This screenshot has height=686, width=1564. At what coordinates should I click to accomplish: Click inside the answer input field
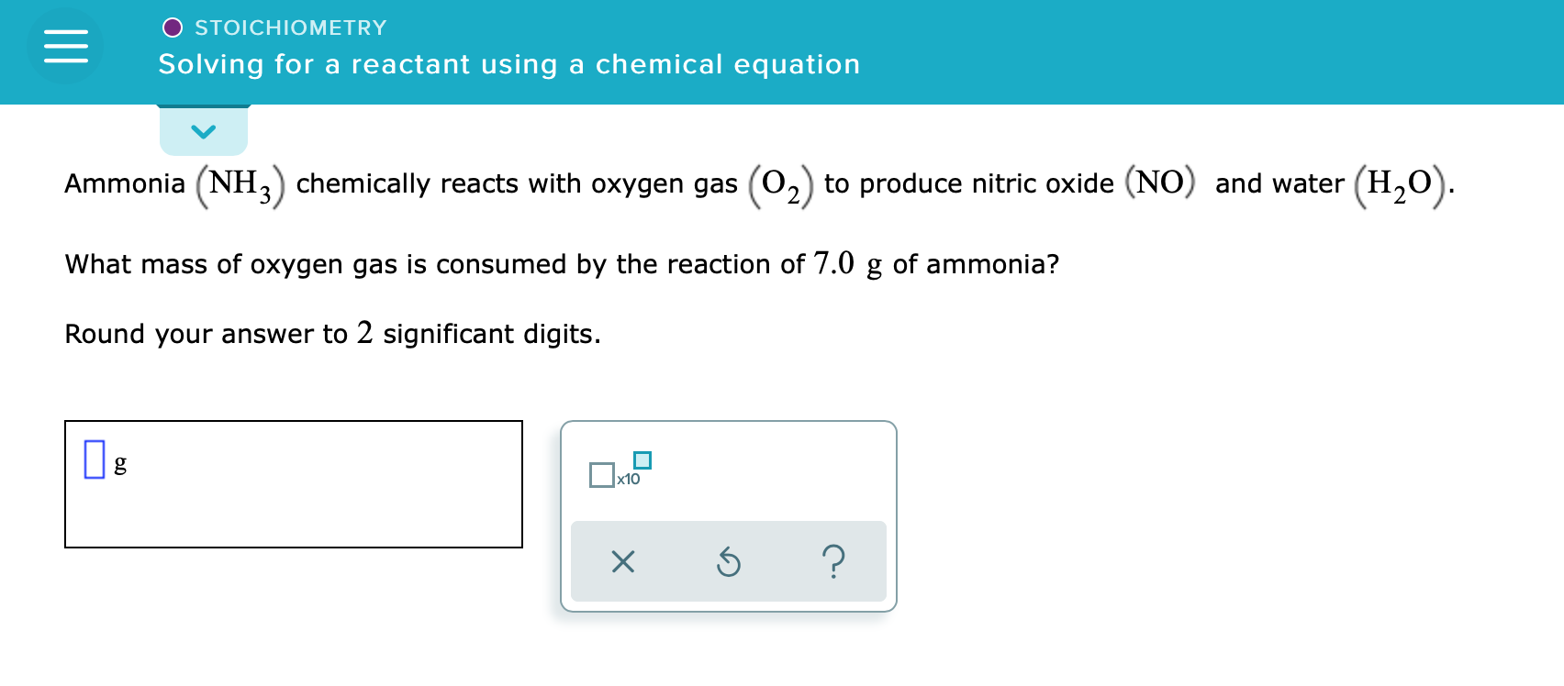point(95,459)
